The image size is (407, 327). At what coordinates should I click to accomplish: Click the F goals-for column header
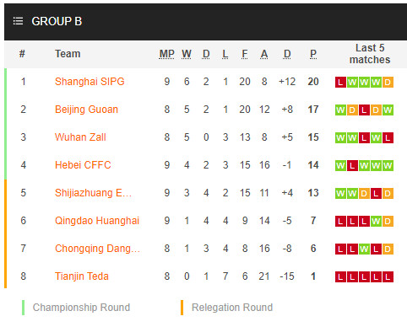coord(245,54)
